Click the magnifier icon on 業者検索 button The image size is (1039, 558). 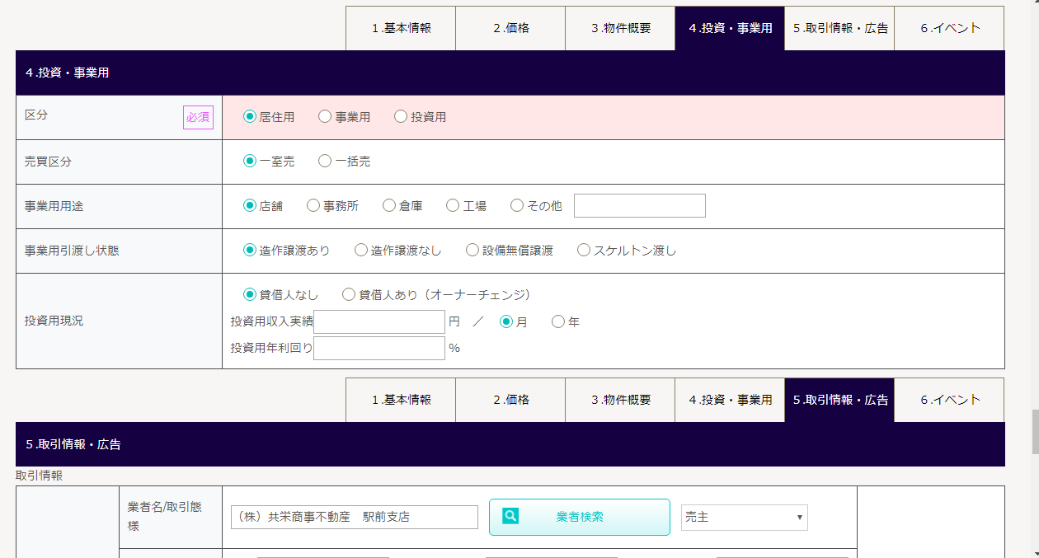coord(511,517)
